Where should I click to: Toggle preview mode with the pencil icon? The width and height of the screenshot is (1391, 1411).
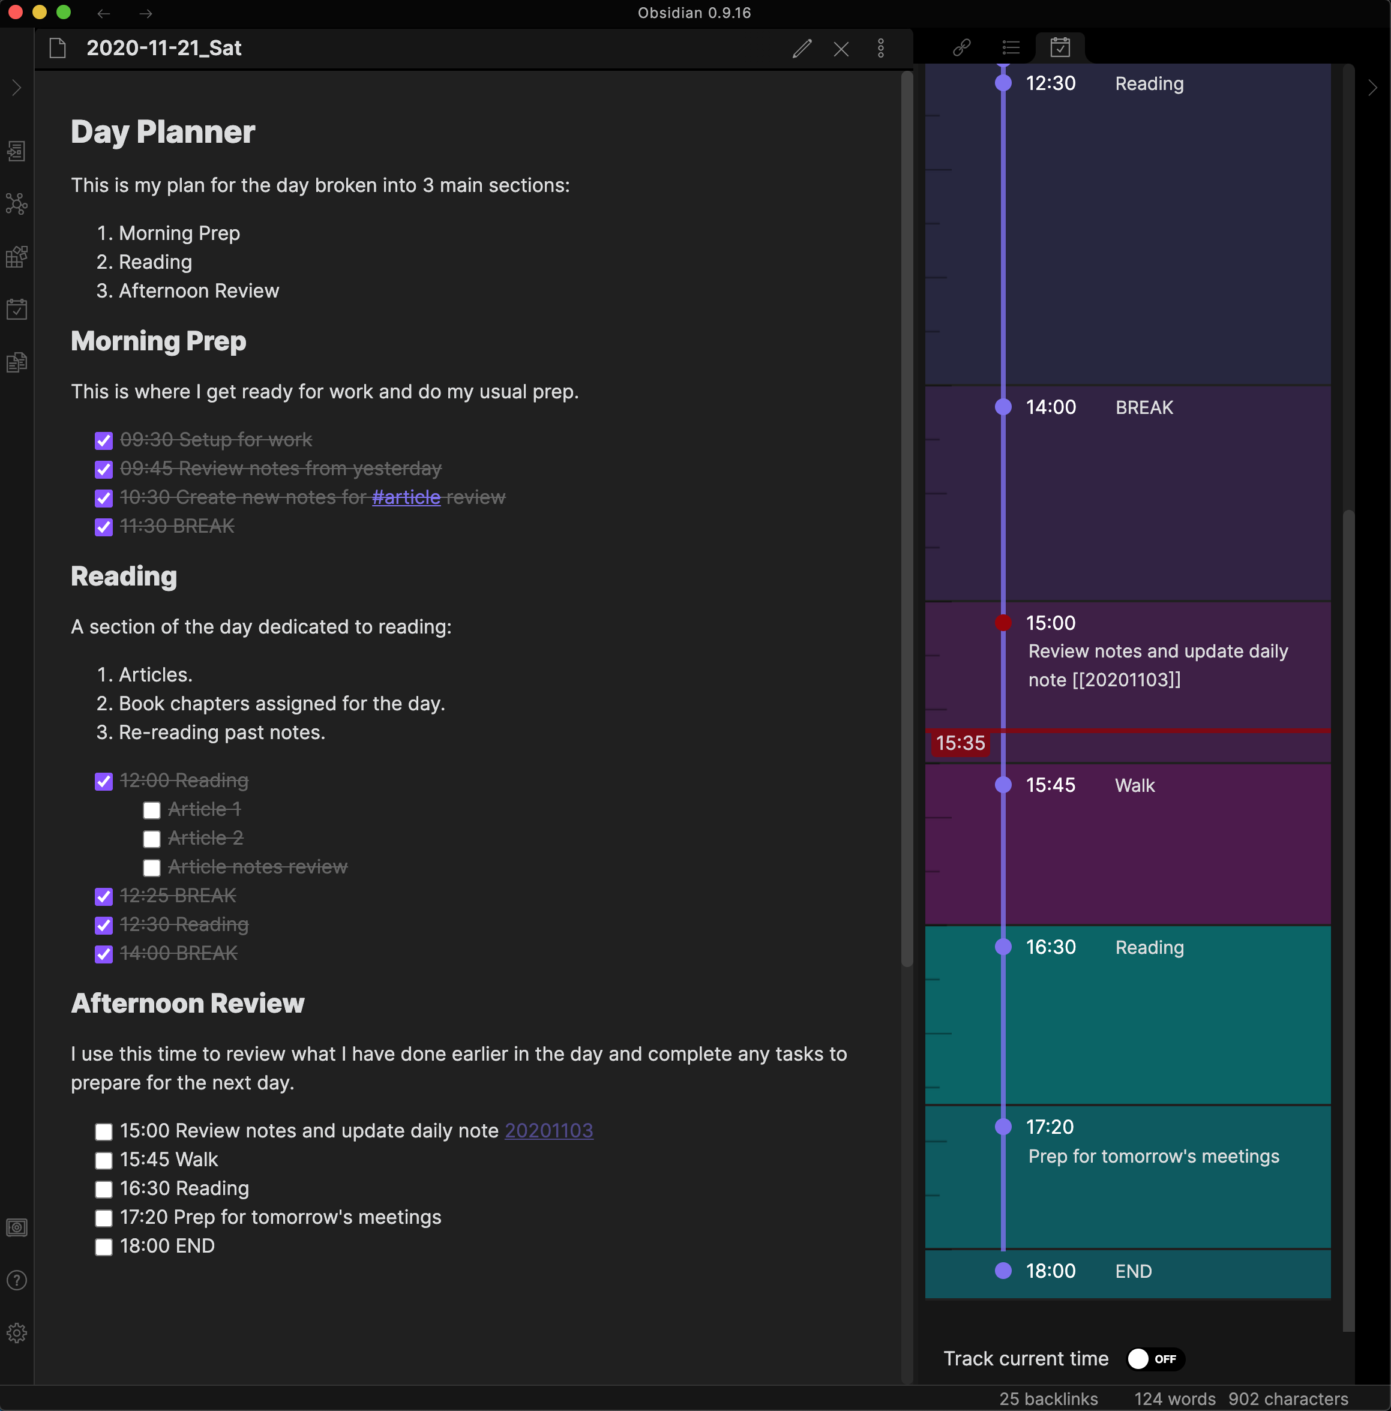(802, 48)
